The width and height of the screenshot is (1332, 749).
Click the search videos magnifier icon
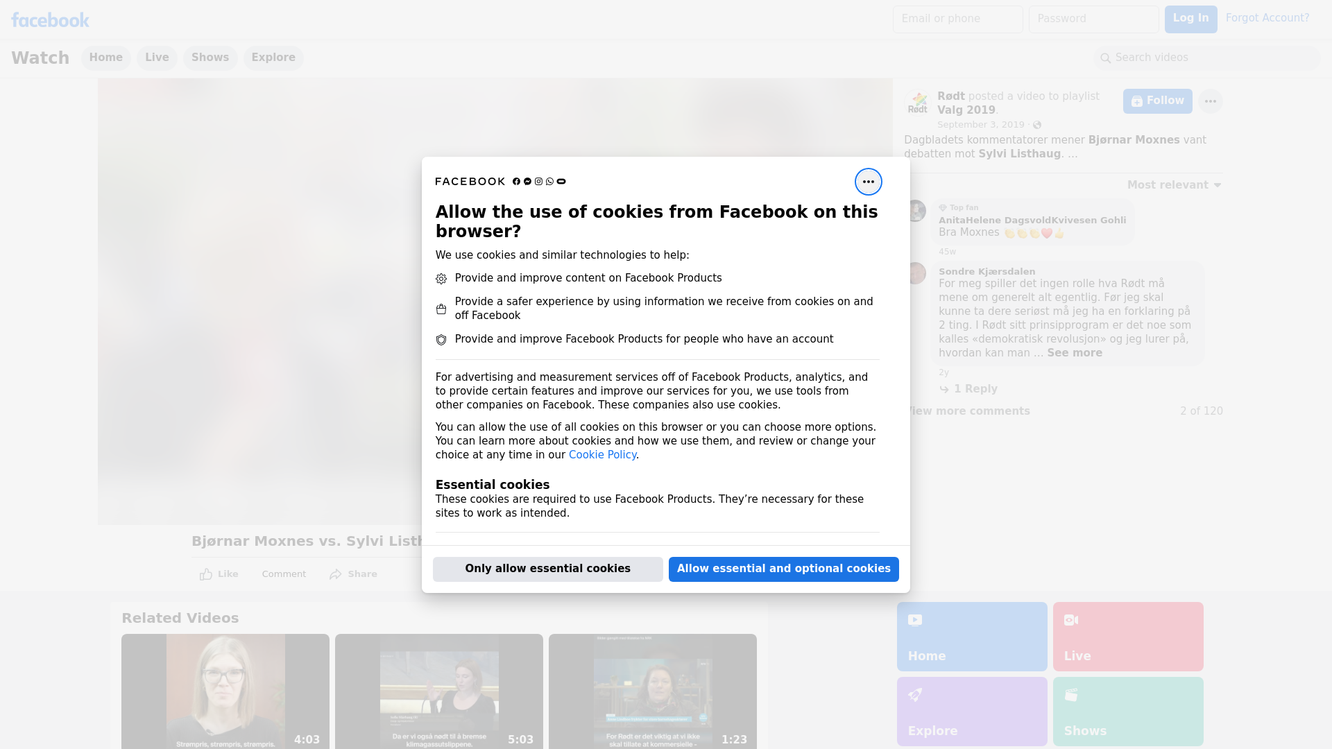1105,58
